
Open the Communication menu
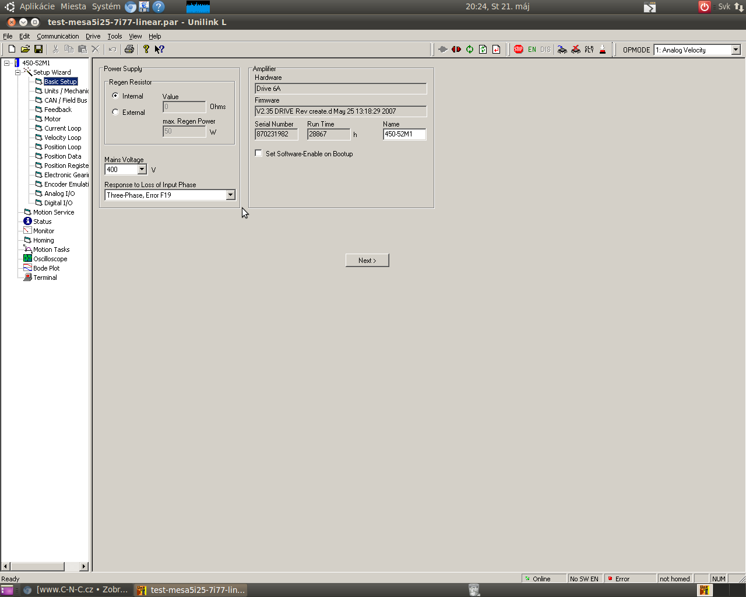pos(58,36)
